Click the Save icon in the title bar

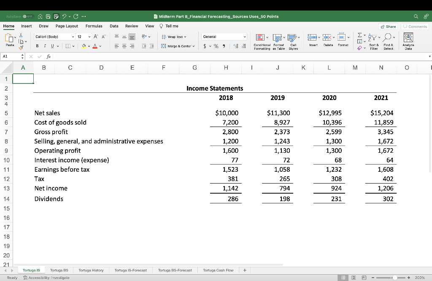[x=48, y=16]
